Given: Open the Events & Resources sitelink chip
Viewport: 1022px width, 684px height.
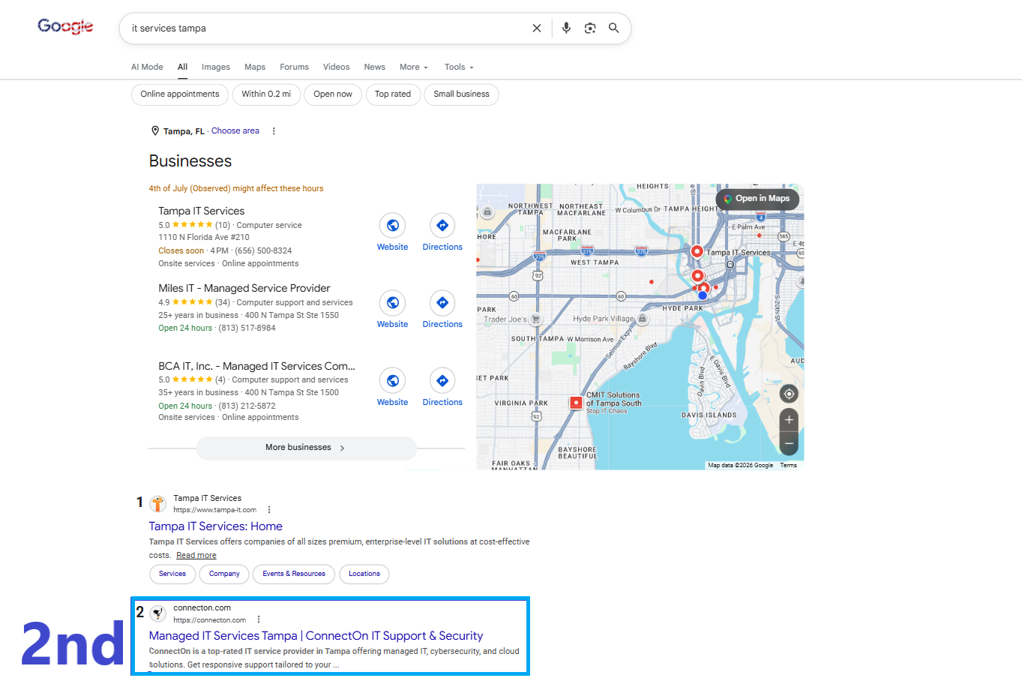Looking at the screenshot, I should (294, 574).
